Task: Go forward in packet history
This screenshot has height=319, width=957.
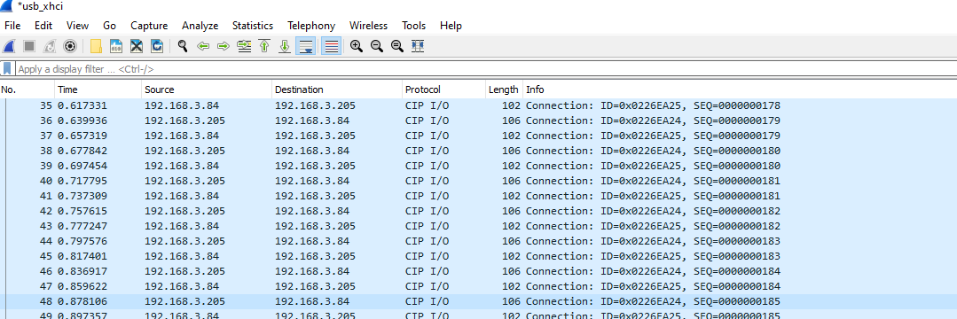Action: [x=224, y=46]
